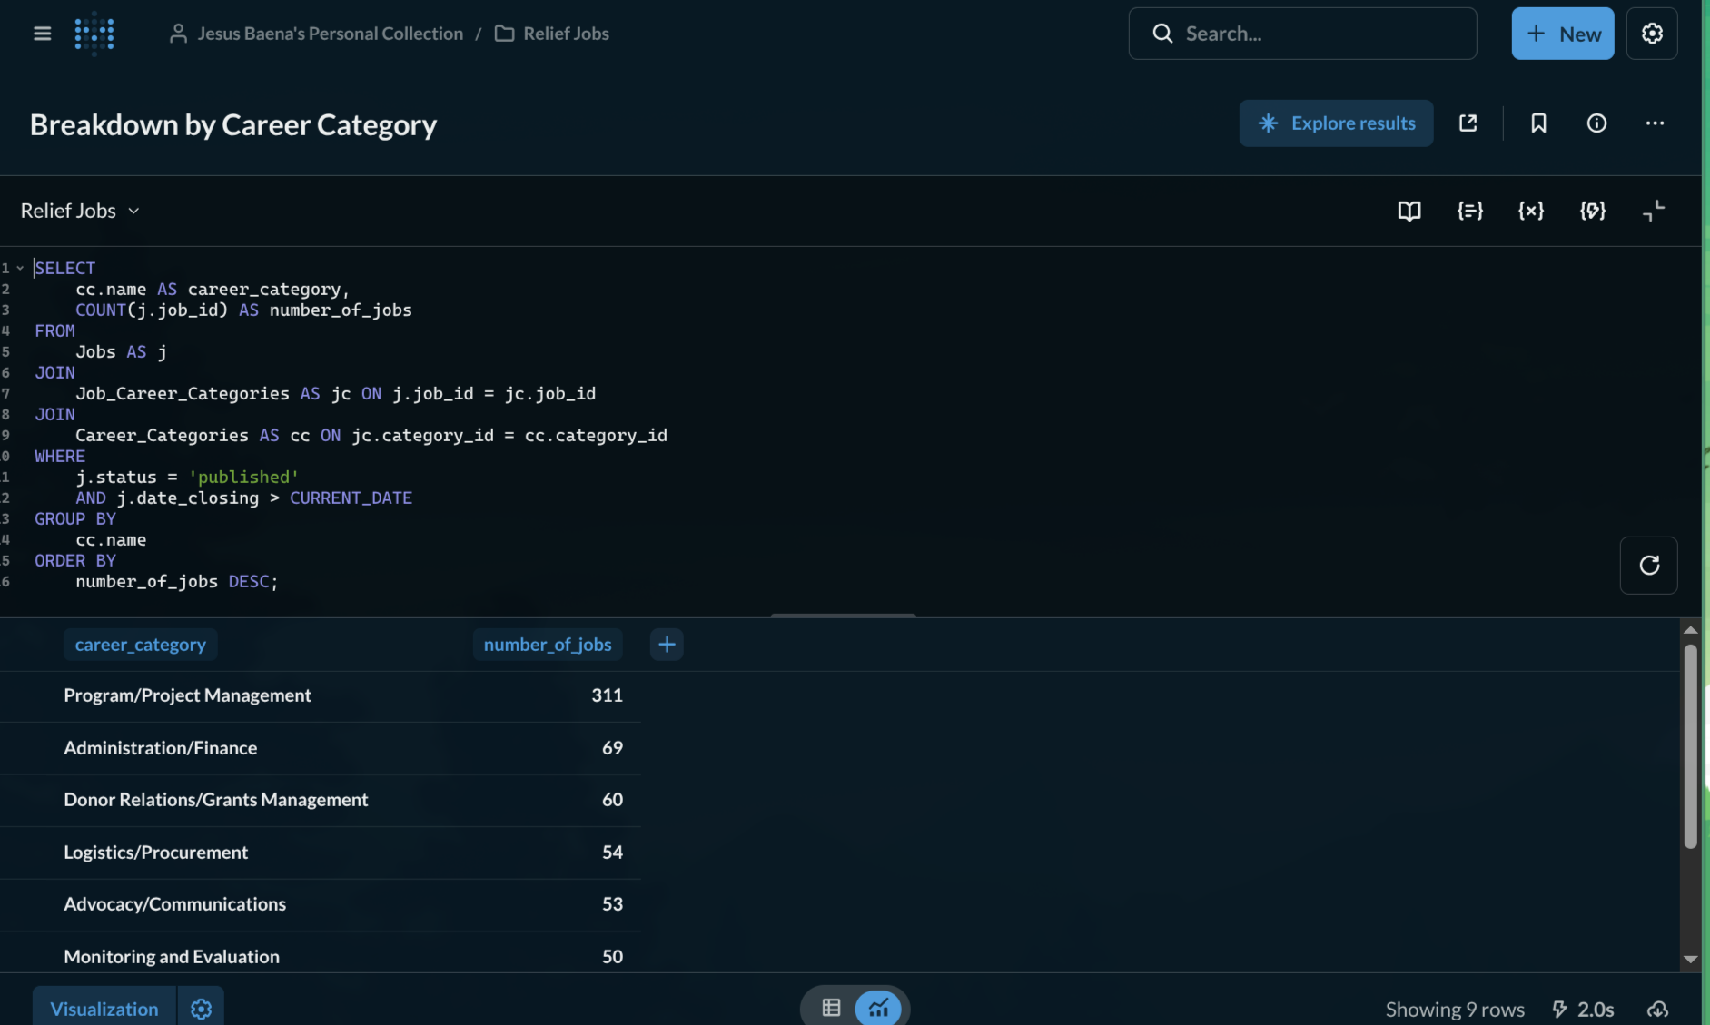Go to Relief Jobs collection breadcrumb
Image resolution: width=1710 pixels, height=1025 pixels.
point(565,34)
